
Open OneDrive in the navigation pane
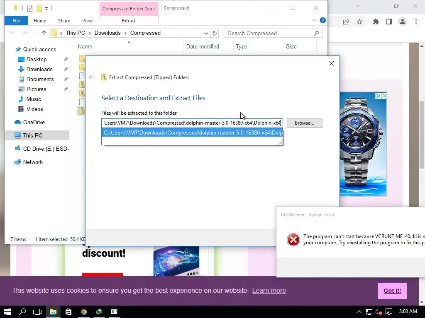(x=34, y=122)
